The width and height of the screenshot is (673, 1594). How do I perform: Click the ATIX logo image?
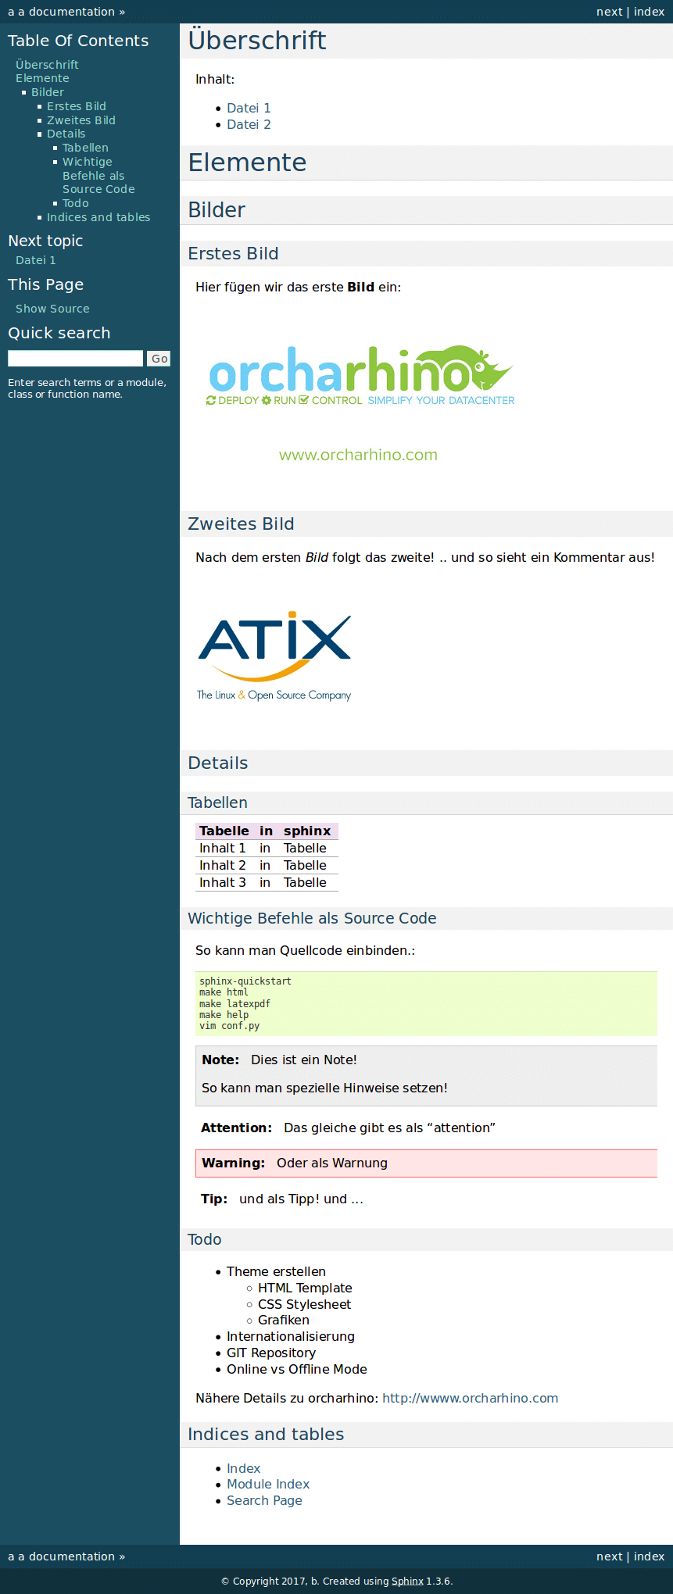tap(274, 656)
